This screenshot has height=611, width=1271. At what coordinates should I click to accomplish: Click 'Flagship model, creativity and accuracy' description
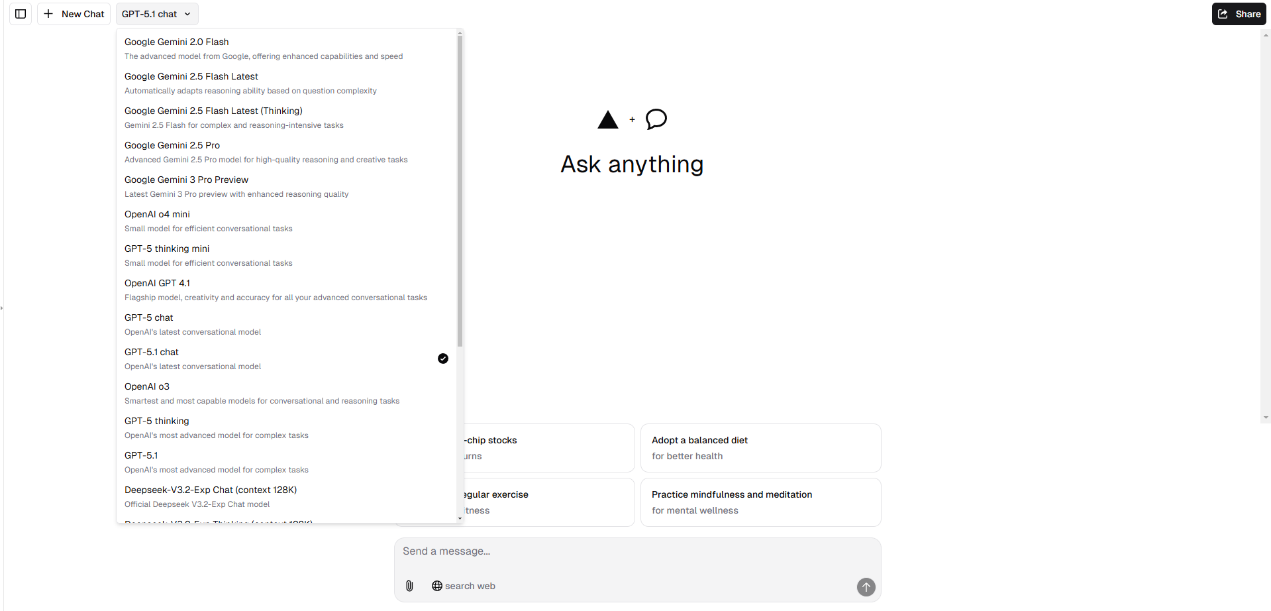click(x=276, y=298)
